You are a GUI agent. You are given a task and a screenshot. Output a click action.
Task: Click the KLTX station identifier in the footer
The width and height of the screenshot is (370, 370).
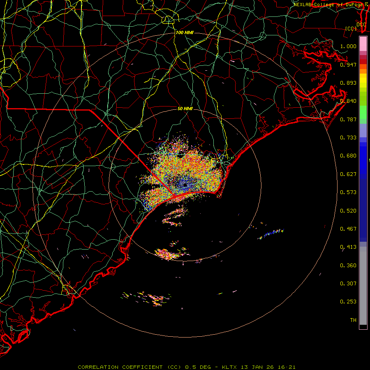[x=230, y=367]
